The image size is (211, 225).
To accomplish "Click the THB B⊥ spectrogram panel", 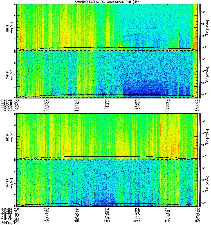I will click(107, 27).
